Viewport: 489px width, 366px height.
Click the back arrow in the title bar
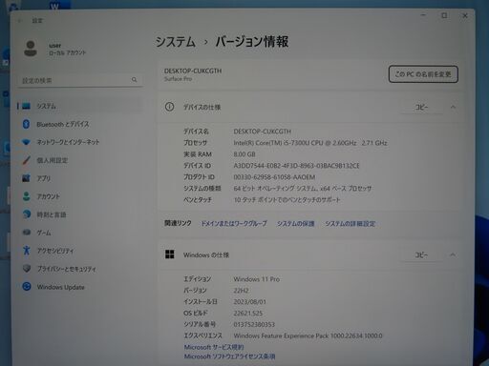pos(19,21)
